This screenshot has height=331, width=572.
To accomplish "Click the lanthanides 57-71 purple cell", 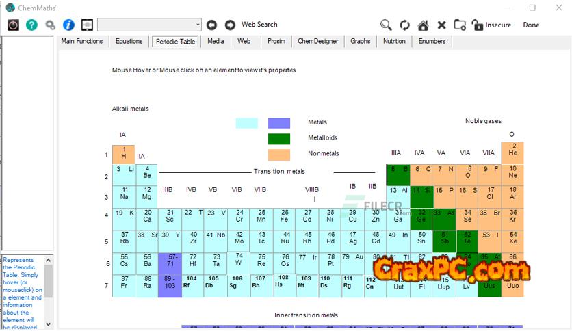I will click(170, 264).
